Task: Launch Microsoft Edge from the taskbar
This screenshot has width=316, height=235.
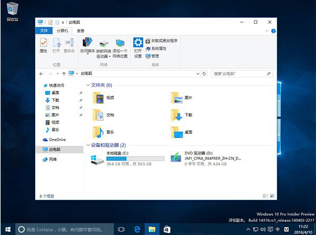Action: (x=138, y=229)
